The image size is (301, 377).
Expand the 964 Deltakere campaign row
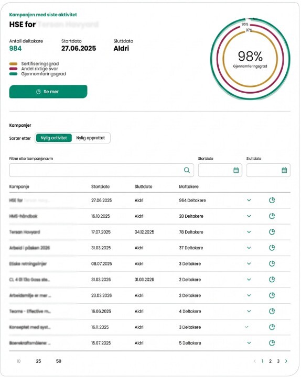click(x=249, y=200)
